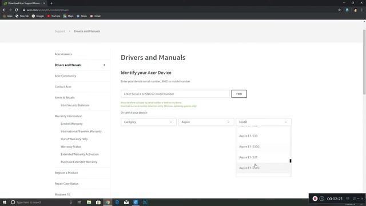Click the address bar URL
The width and height of the screenshot is (366, 206).
tap(47, 10)
